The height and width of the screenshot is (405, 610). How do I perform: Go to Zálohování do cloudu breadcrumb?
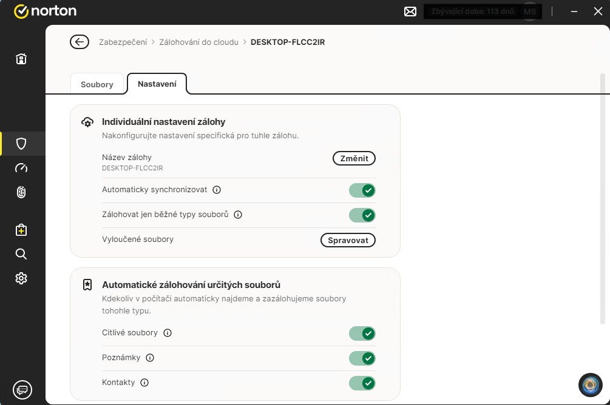coord(198,42)
